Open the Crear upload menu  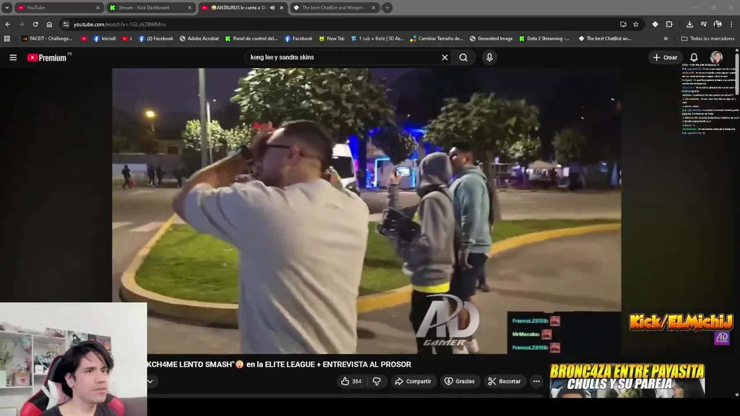665,57
